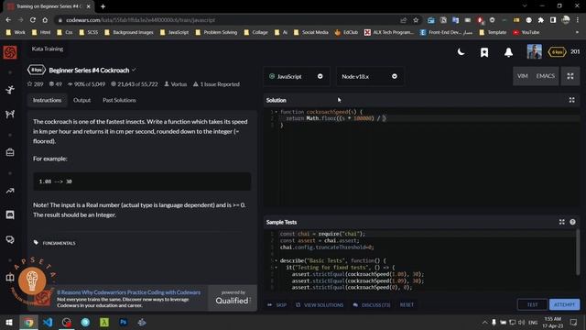This screenshot has height=330, width=586.
Task: Click the star count 289
Action: [35, 84]
